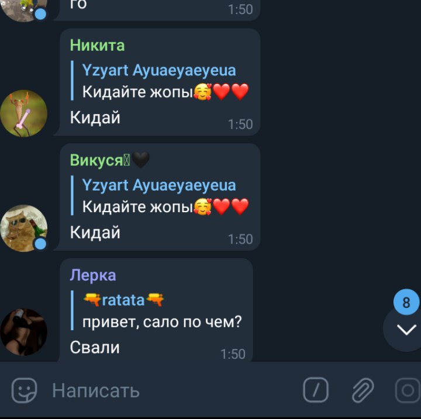Jump to quoted Yzyart reply in Викуся's message

pos(160,196)
